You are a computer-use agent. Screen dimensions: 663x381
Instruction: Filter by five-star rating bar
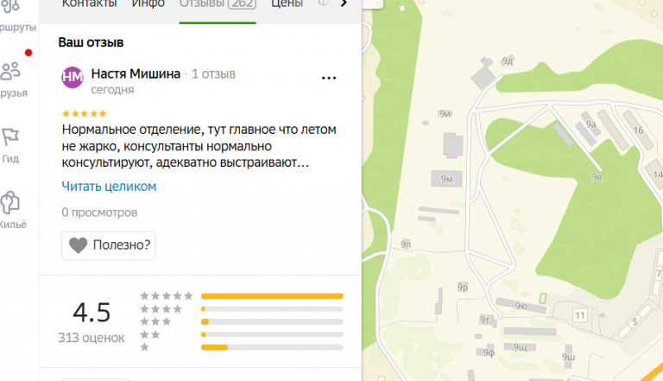(272, 296)
